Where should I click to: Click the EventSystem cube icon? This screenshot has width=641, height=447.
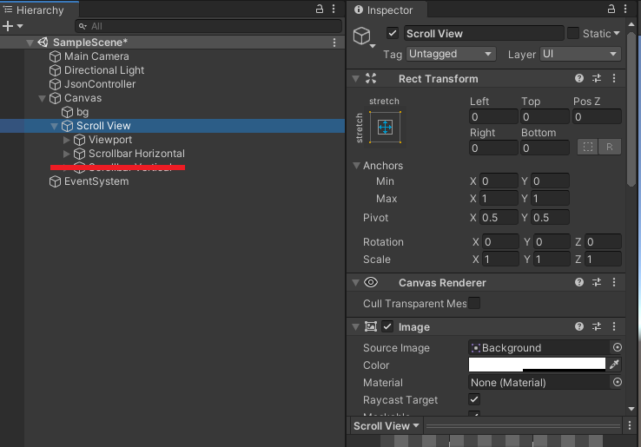coord(55,181)
